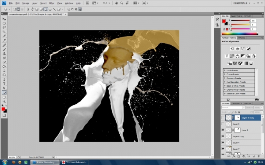Select the Ellipse shape tool in toolbox

pos(4,92)
